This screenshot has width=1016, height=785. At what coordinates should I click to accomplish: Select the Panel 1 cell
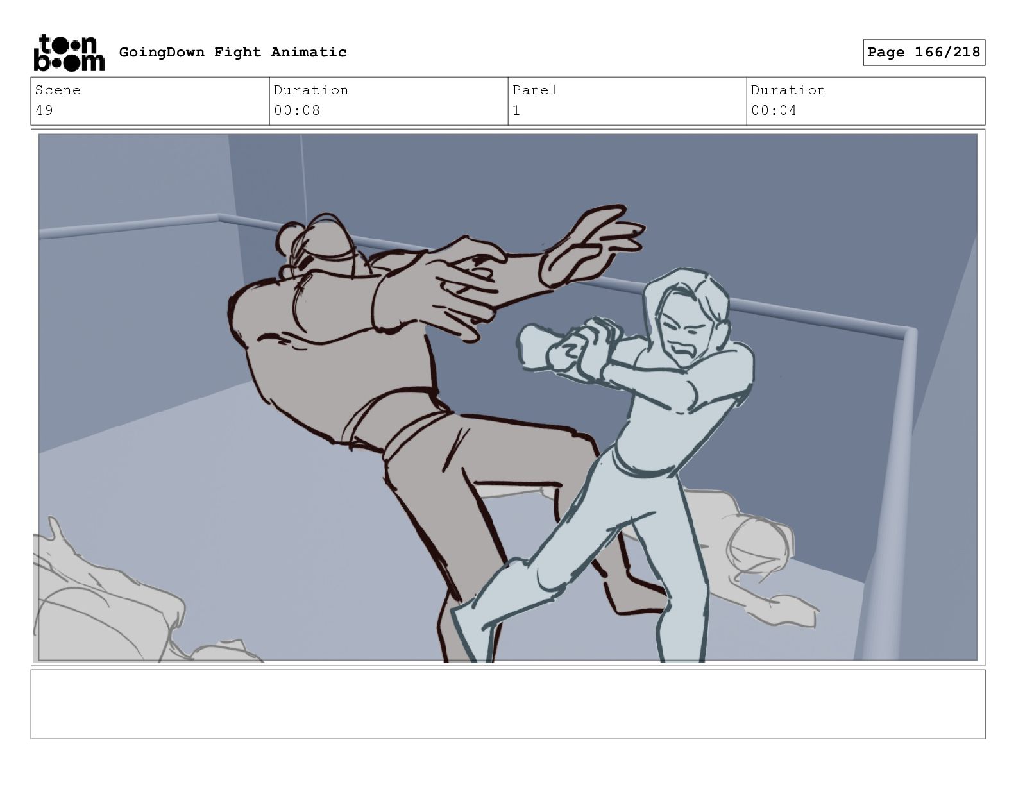click(x=627, y=101)
